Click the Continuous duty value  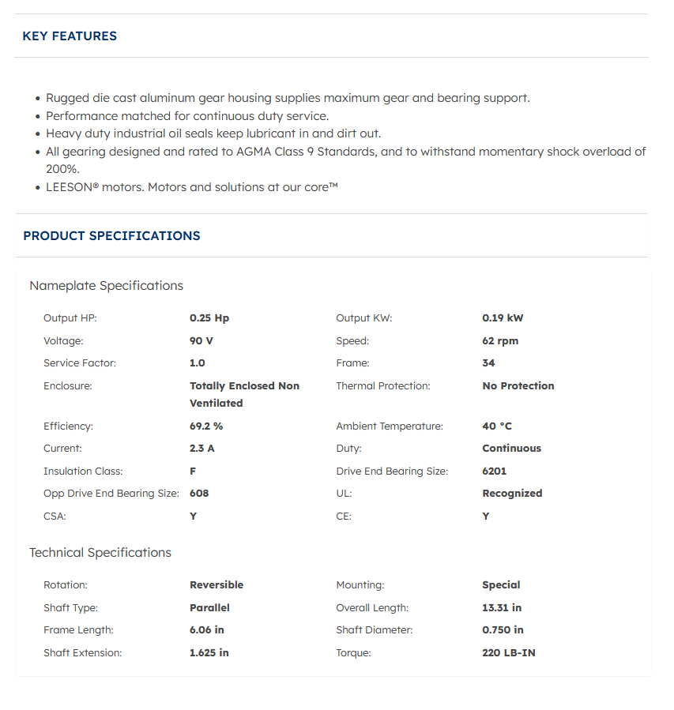511,449
